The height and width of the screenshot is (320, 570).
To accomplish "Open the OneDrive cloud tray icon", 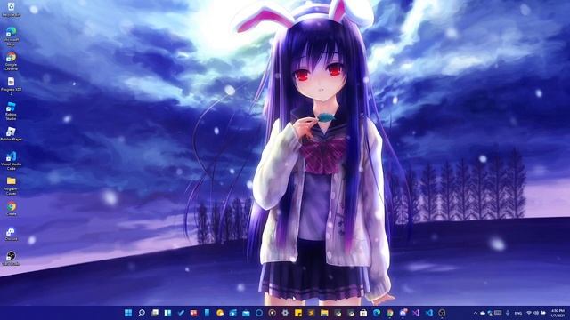I will coord(483,313).
